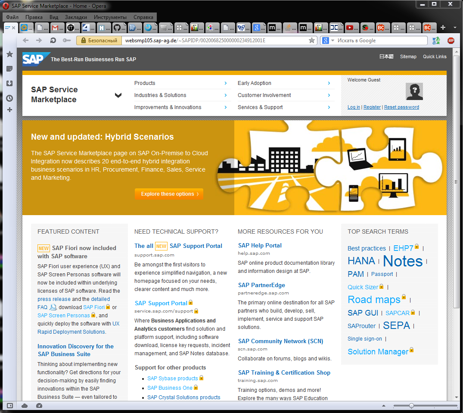This screenshot has height=413, width=463.
Task: Click the Notes search term
Action: coord(403,261)
